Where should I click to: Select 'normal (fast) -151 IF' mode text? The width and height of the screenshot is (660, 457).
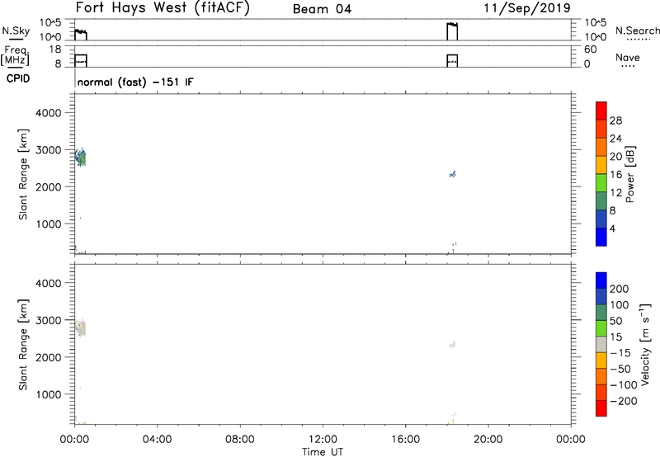pos(135,82)
